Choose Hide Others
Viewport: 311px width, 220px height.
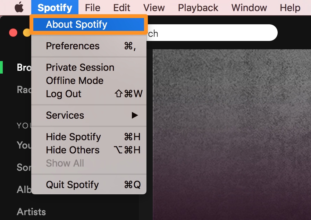[x=89, y=150]
